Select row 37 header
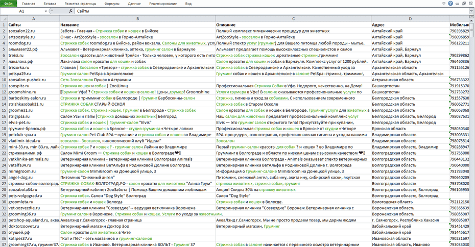Screen dimensions: 475x247 (4, 244)
